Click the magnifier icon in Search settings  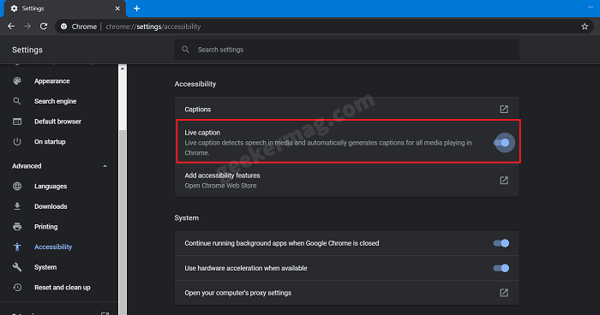186,50
